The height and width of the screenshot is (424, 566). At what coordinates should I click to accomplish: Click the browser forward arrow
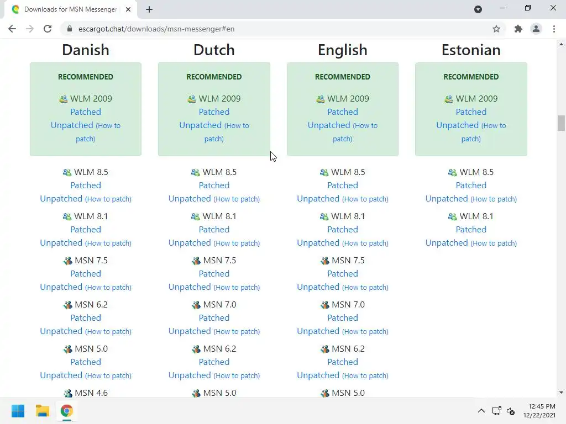[30, 29]
